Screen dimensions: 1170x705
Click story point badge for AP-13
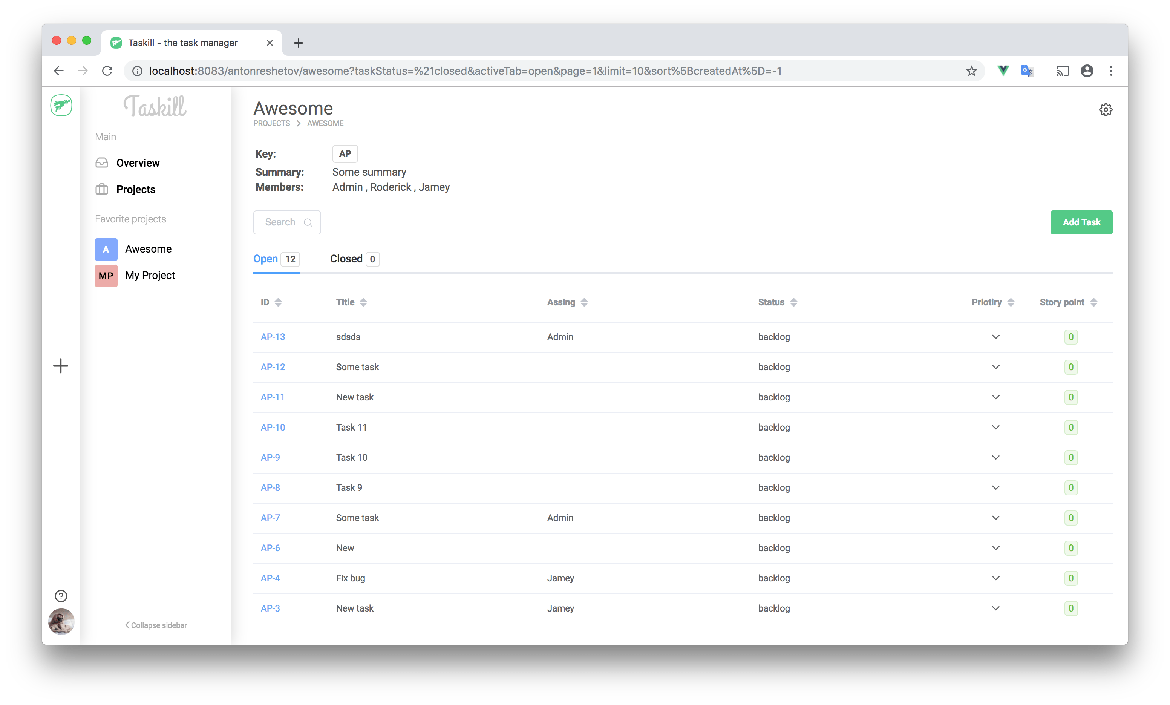pyautogui.click(x=1071, y=337)
